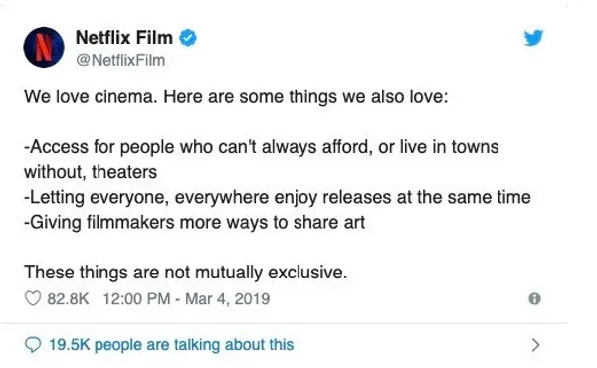Click the Mar 4, 2019 date
597x368 pixels.
coord(227,299)
